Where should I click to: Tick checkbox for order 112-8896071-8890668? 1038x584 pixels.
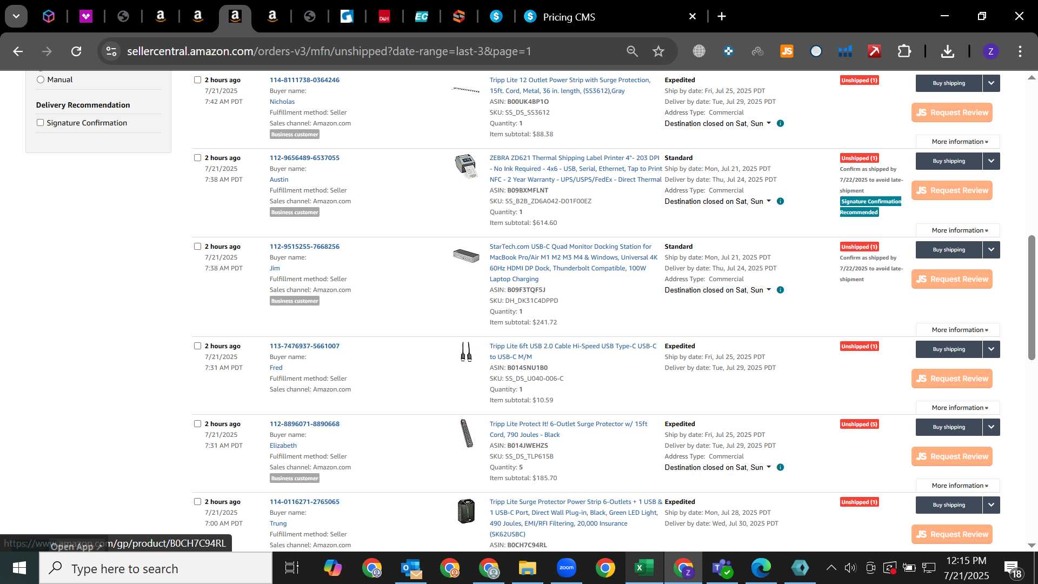[x=197, y=424]
